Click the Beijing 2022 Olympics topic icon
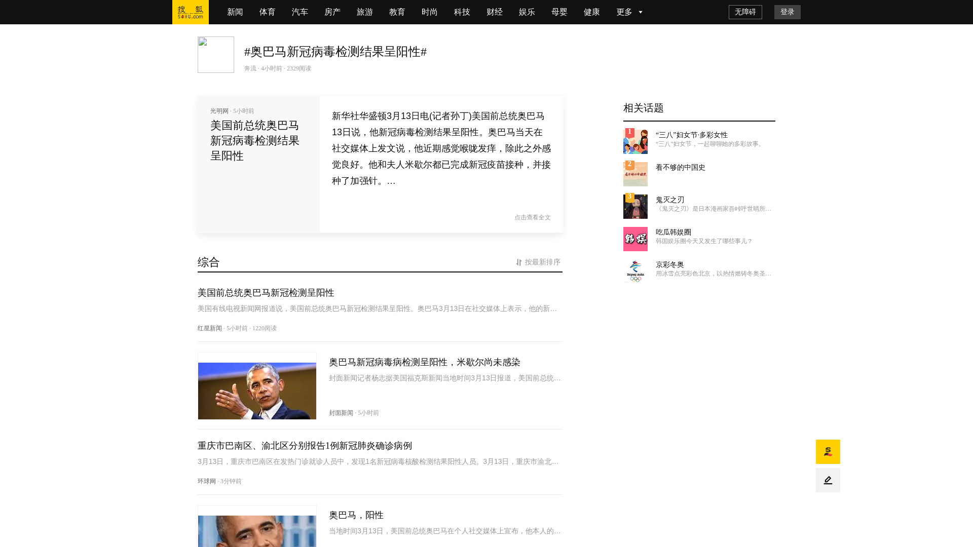 click(x=635, y=271)
